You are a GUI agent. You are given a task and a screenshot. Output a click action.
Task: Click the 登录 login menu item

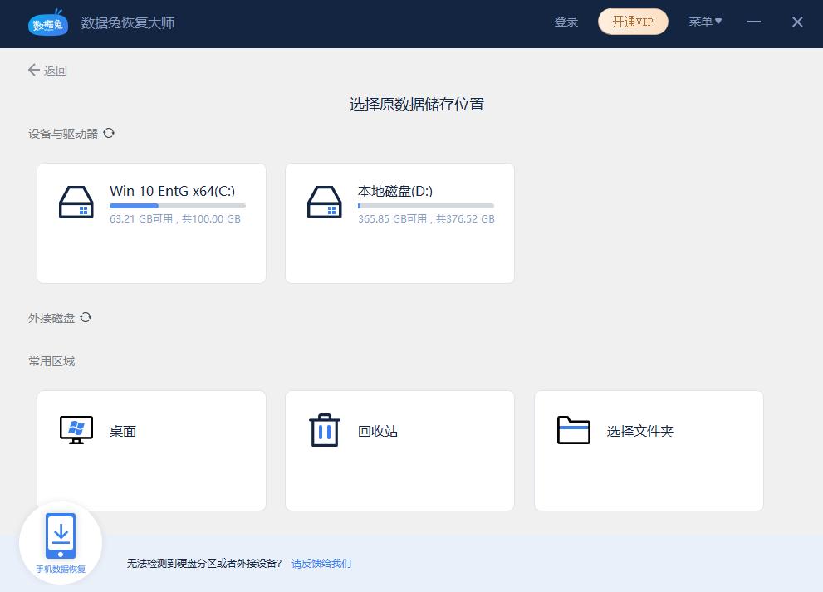tap(566, 22)
